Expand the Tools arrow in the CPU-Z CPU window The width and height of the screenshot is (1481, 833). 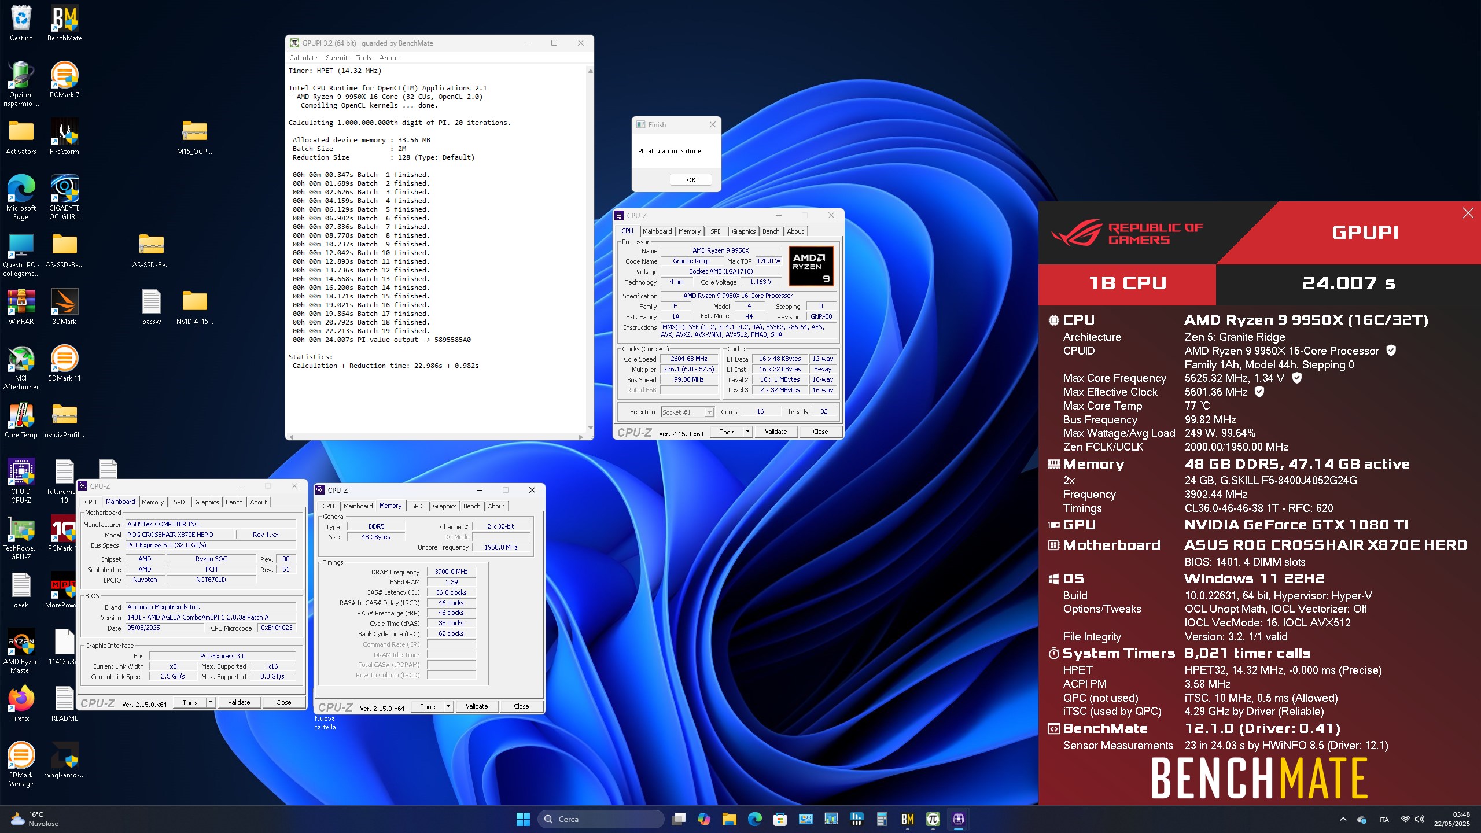(747, 432)
